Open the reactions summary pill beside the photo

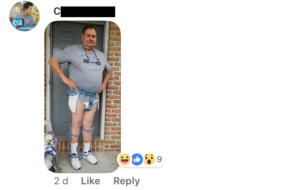pos(141,159)
